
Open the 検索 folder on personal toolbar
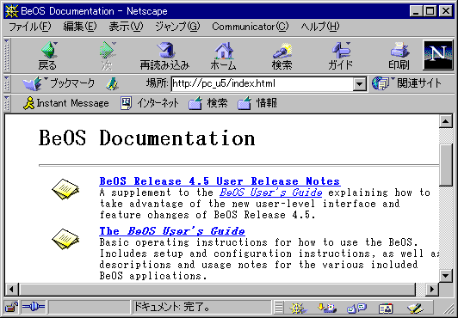pyautogui.click(x=208, y=103)
